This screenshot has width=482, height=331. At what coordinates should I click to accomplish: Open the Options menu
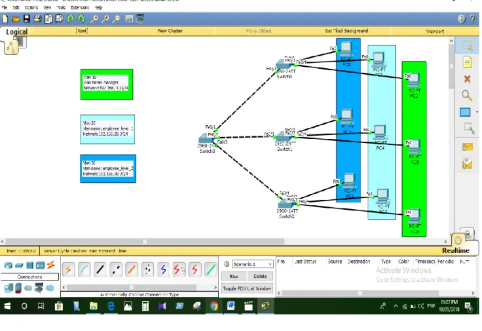(x=31, y=7)
